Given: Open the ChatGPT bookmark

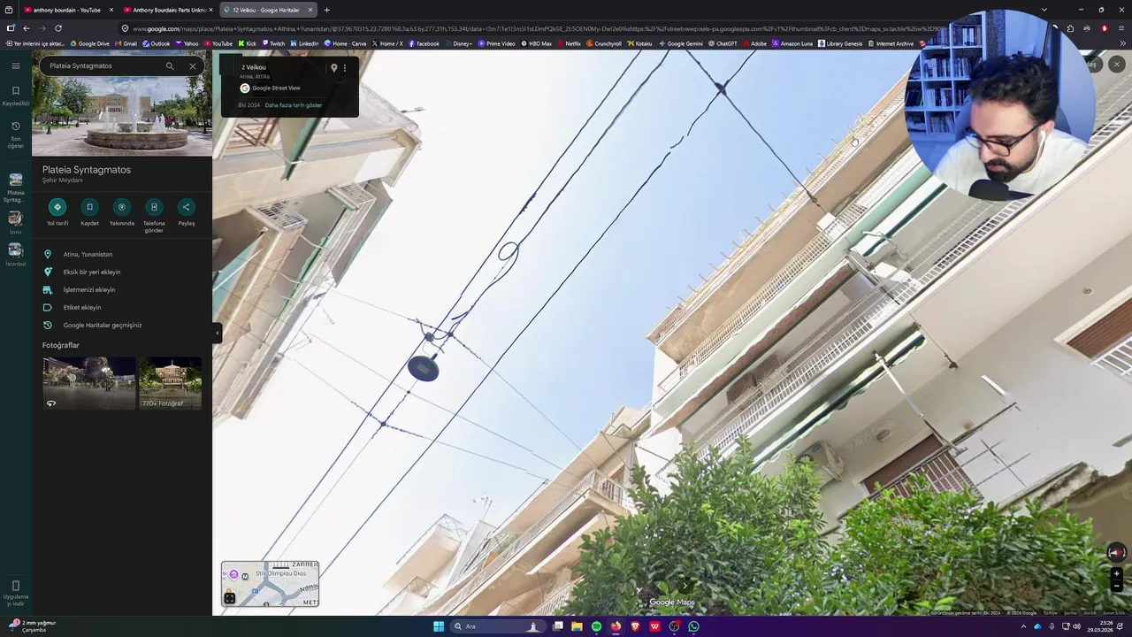Looking at the screenshot, I should pos(723,43).
